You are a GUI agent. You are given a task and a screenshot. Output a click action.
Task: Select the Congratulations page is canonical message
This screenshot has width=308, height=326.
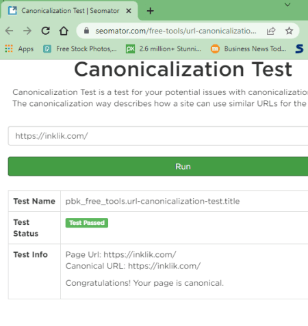click(x=144, y=283)
